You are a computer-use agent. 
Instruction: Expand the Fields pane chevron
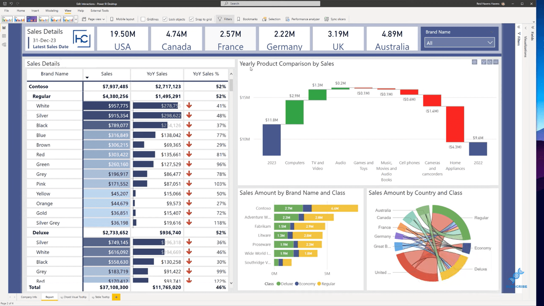pyautogui.click(x=533, y=28)
